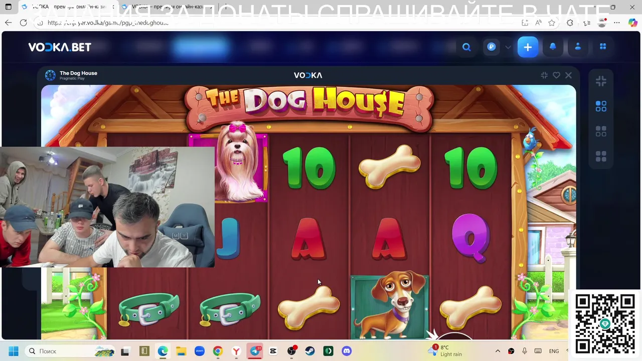Open Discord from taskbar
The height and width of the screenshot is (361, 642).
pyautogui.click(x=347, y=351)
